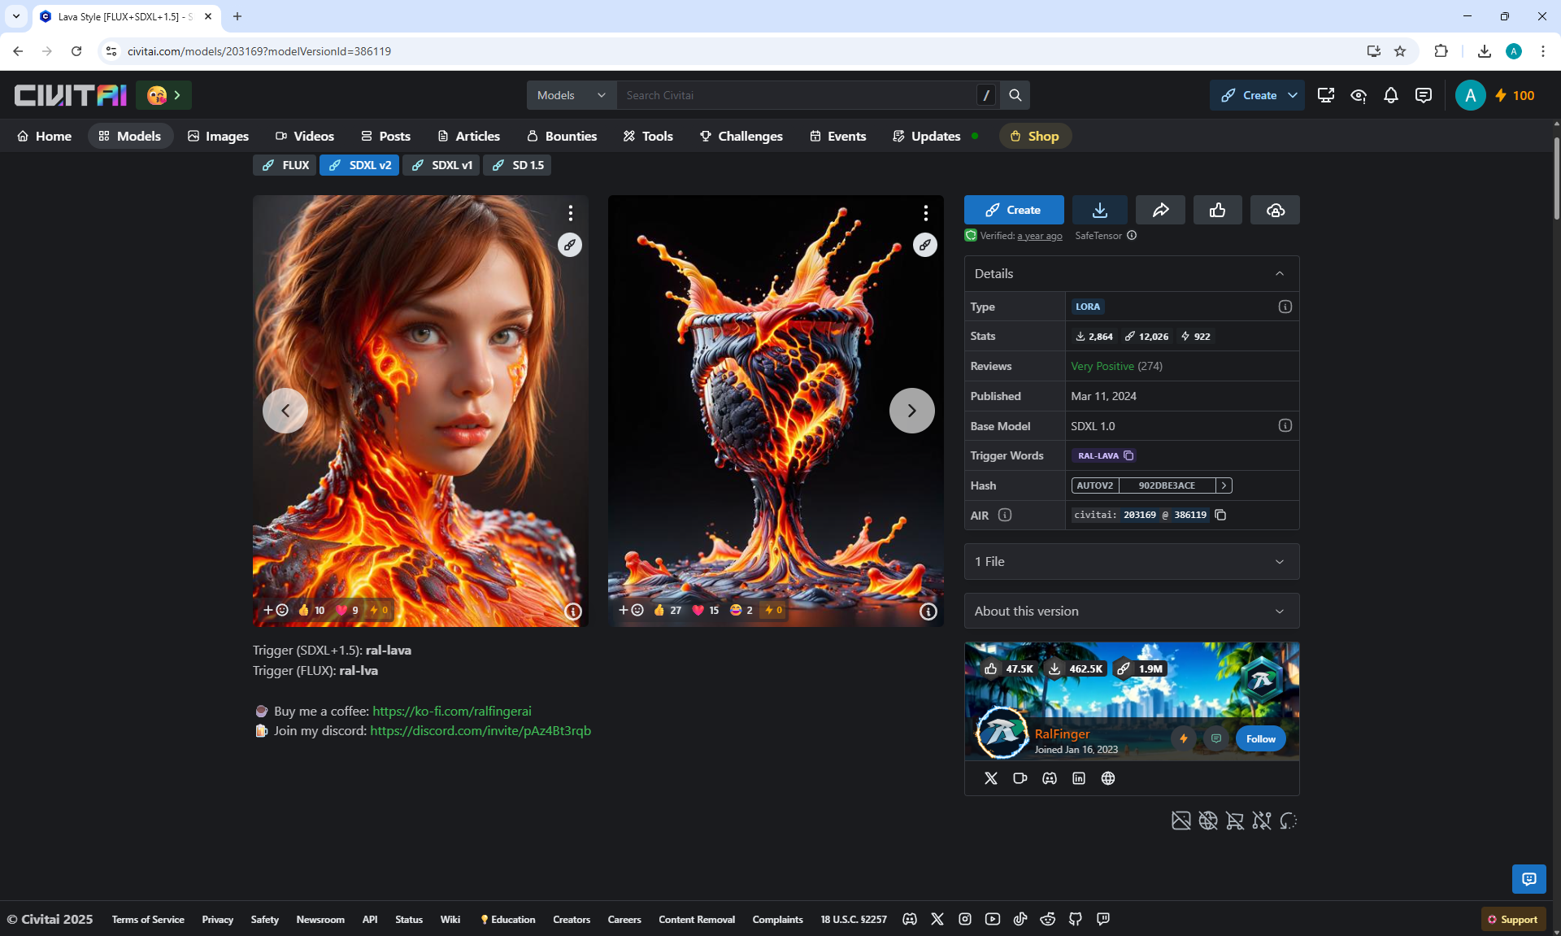This screenshot has width=1561, height=936.
Task: Follow the creator RalFinger
Action: (1260, 738)
